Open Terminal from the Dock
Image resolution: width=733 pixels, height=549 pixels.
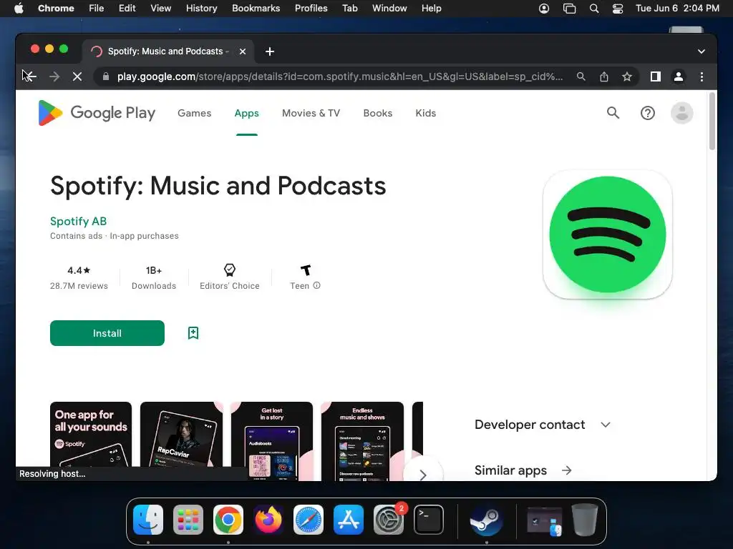429,520
